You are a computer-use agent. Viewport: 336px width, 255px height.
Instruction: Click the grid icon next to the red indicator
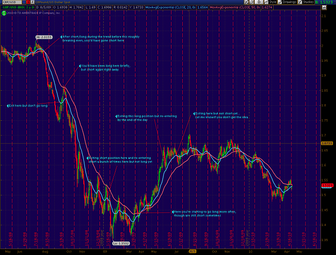click(x=32, y=2)
